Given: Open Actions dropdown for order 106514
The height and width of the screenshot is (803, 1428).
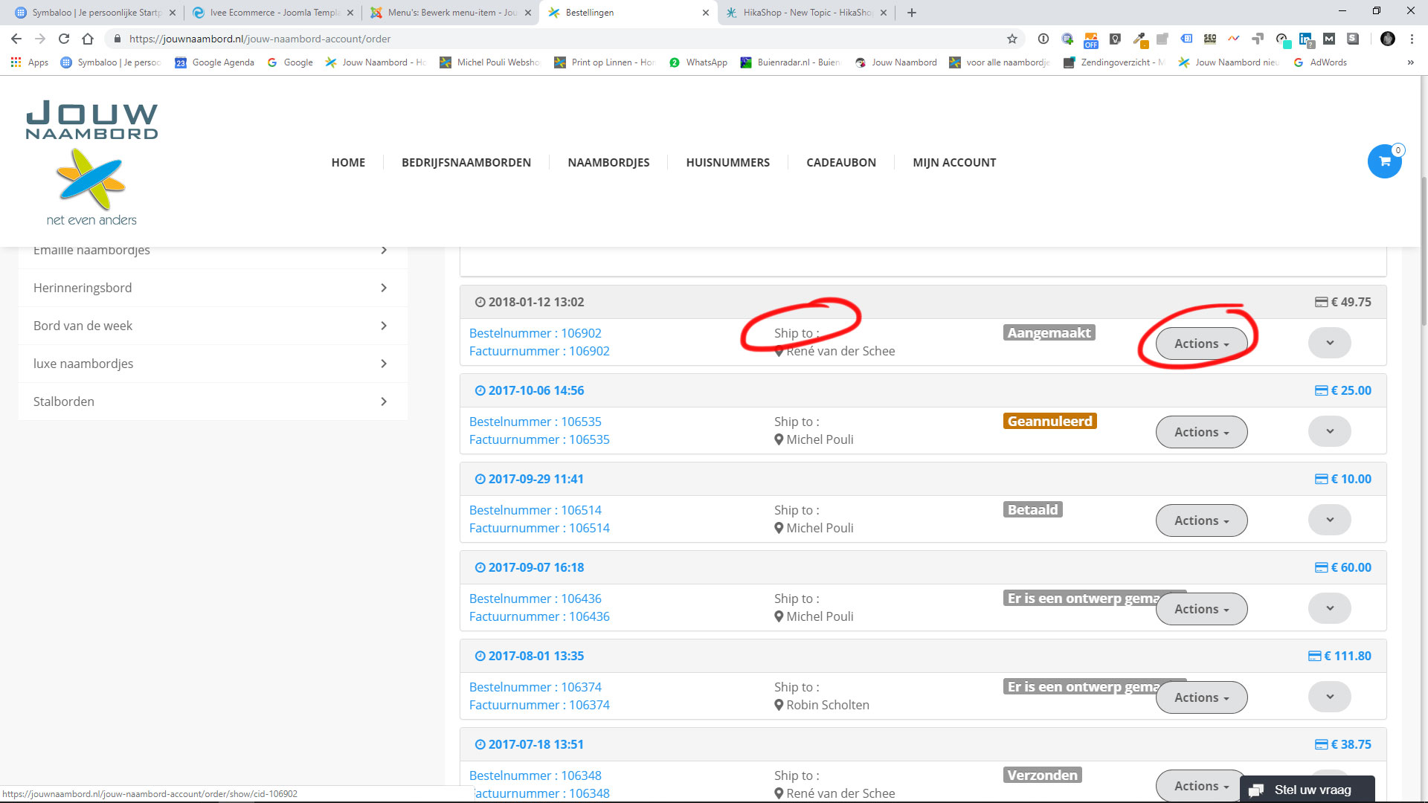Looking at the screenshot, I should pos(1200,520).
